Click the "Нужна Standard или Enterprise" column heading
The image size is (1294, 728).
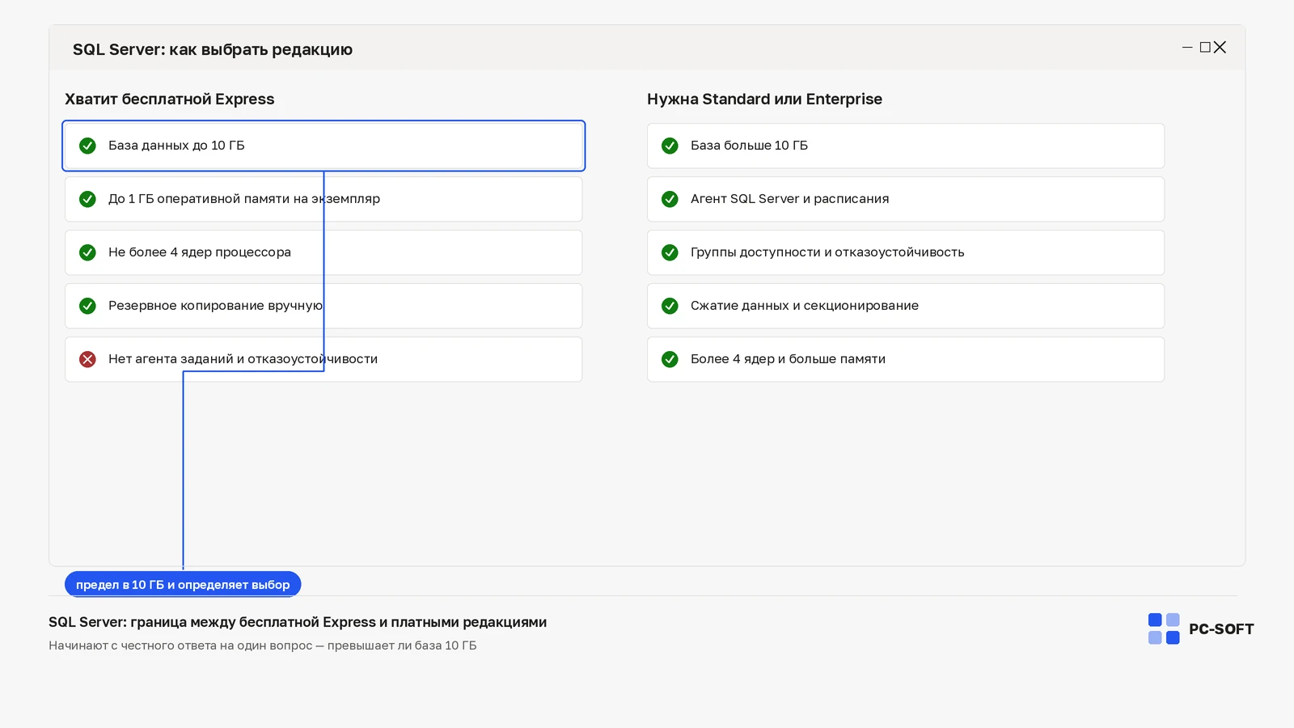click(x=765, y=99)
